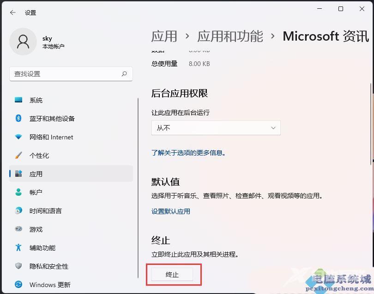This screenshot has height=294, width=374.
Task: Click the 辅助功能 accessibility figure icon
Action: click(18, 247)
